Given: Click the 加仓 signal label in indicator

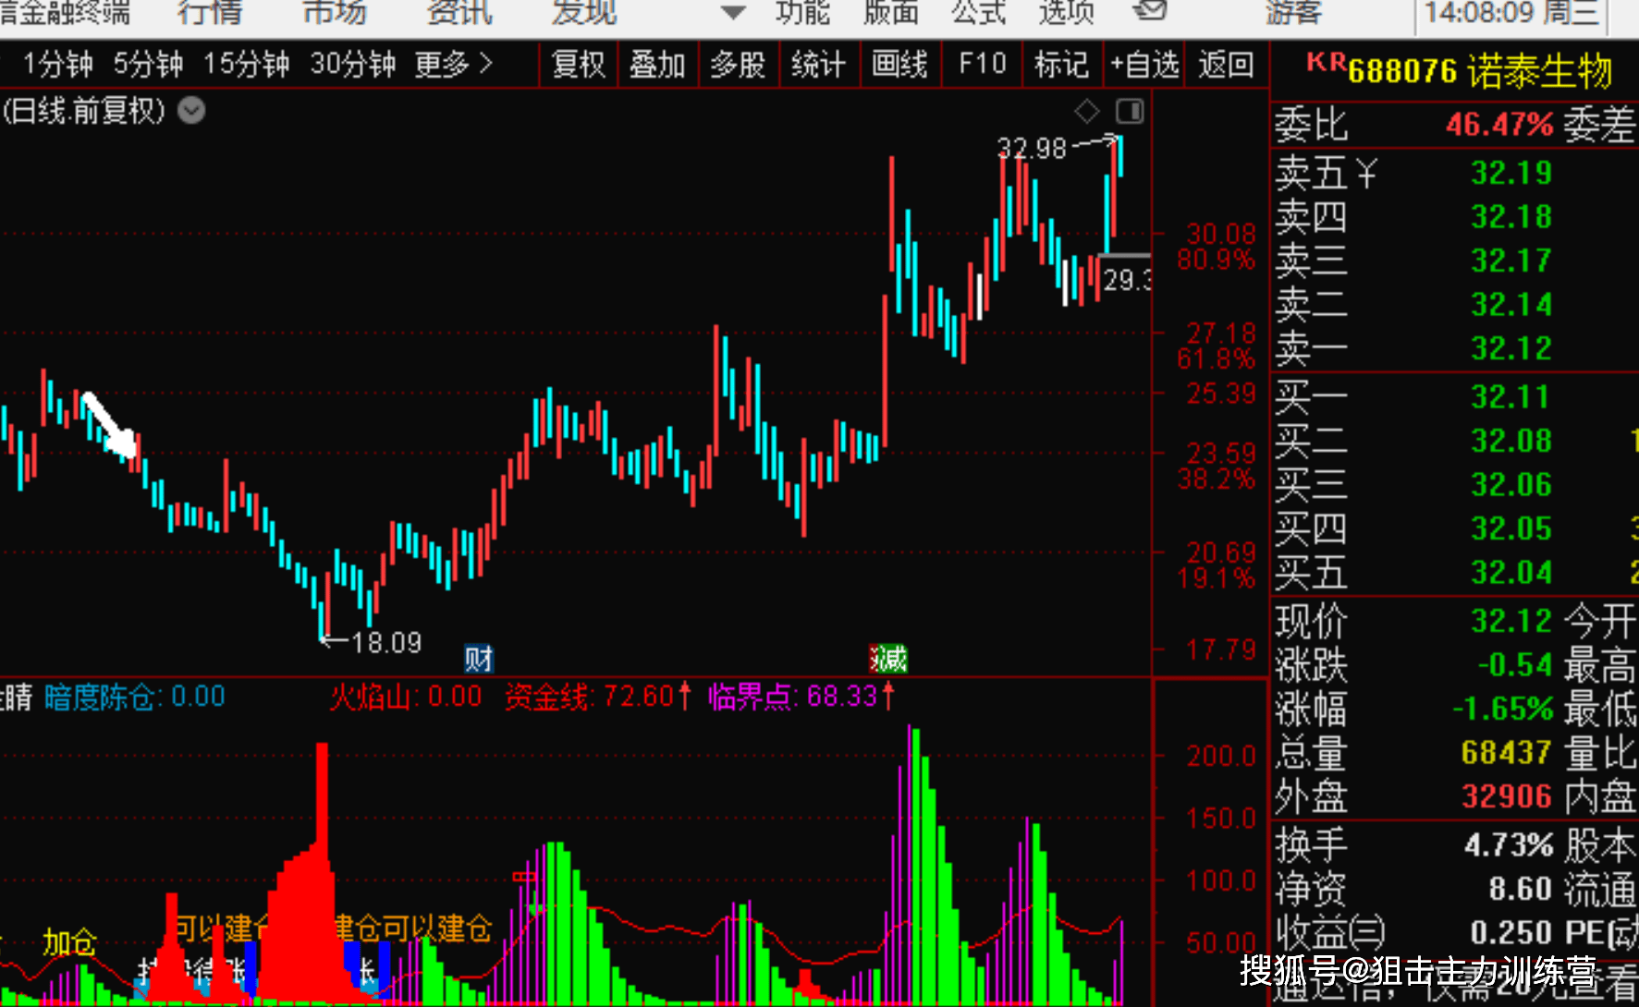Looking at the screenshot, I should 69,942.
